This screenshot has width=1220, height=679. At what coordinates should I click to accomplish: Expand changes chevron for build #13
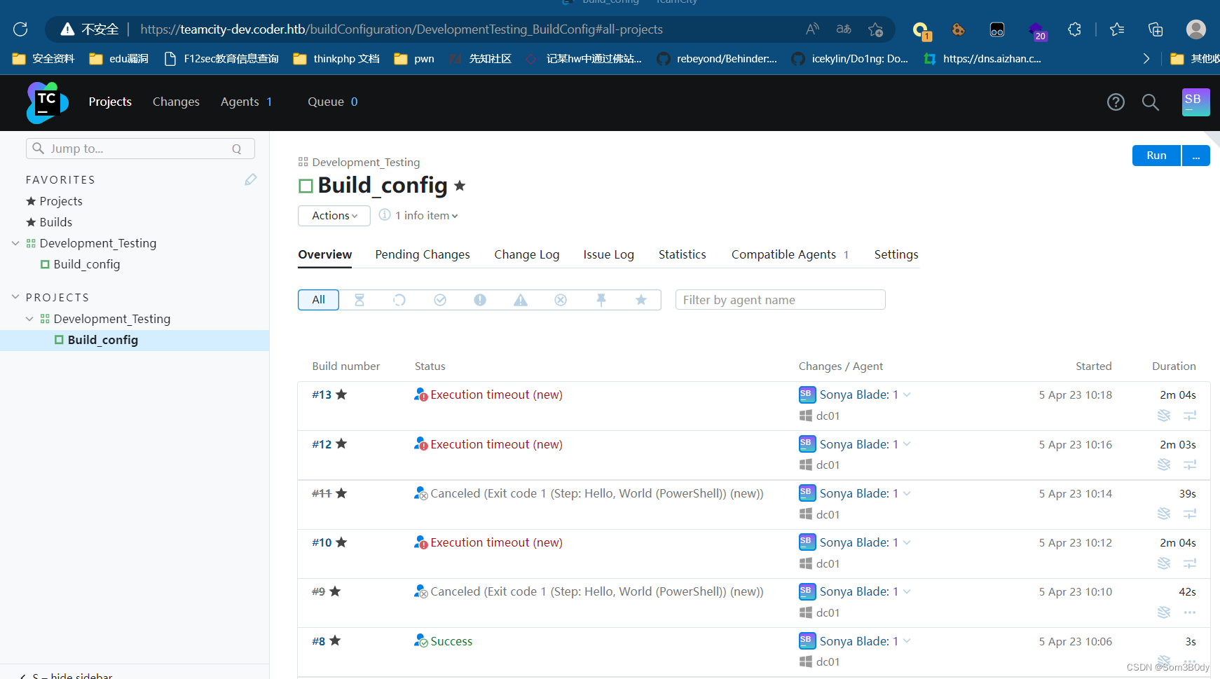click(x=907, y=395)
